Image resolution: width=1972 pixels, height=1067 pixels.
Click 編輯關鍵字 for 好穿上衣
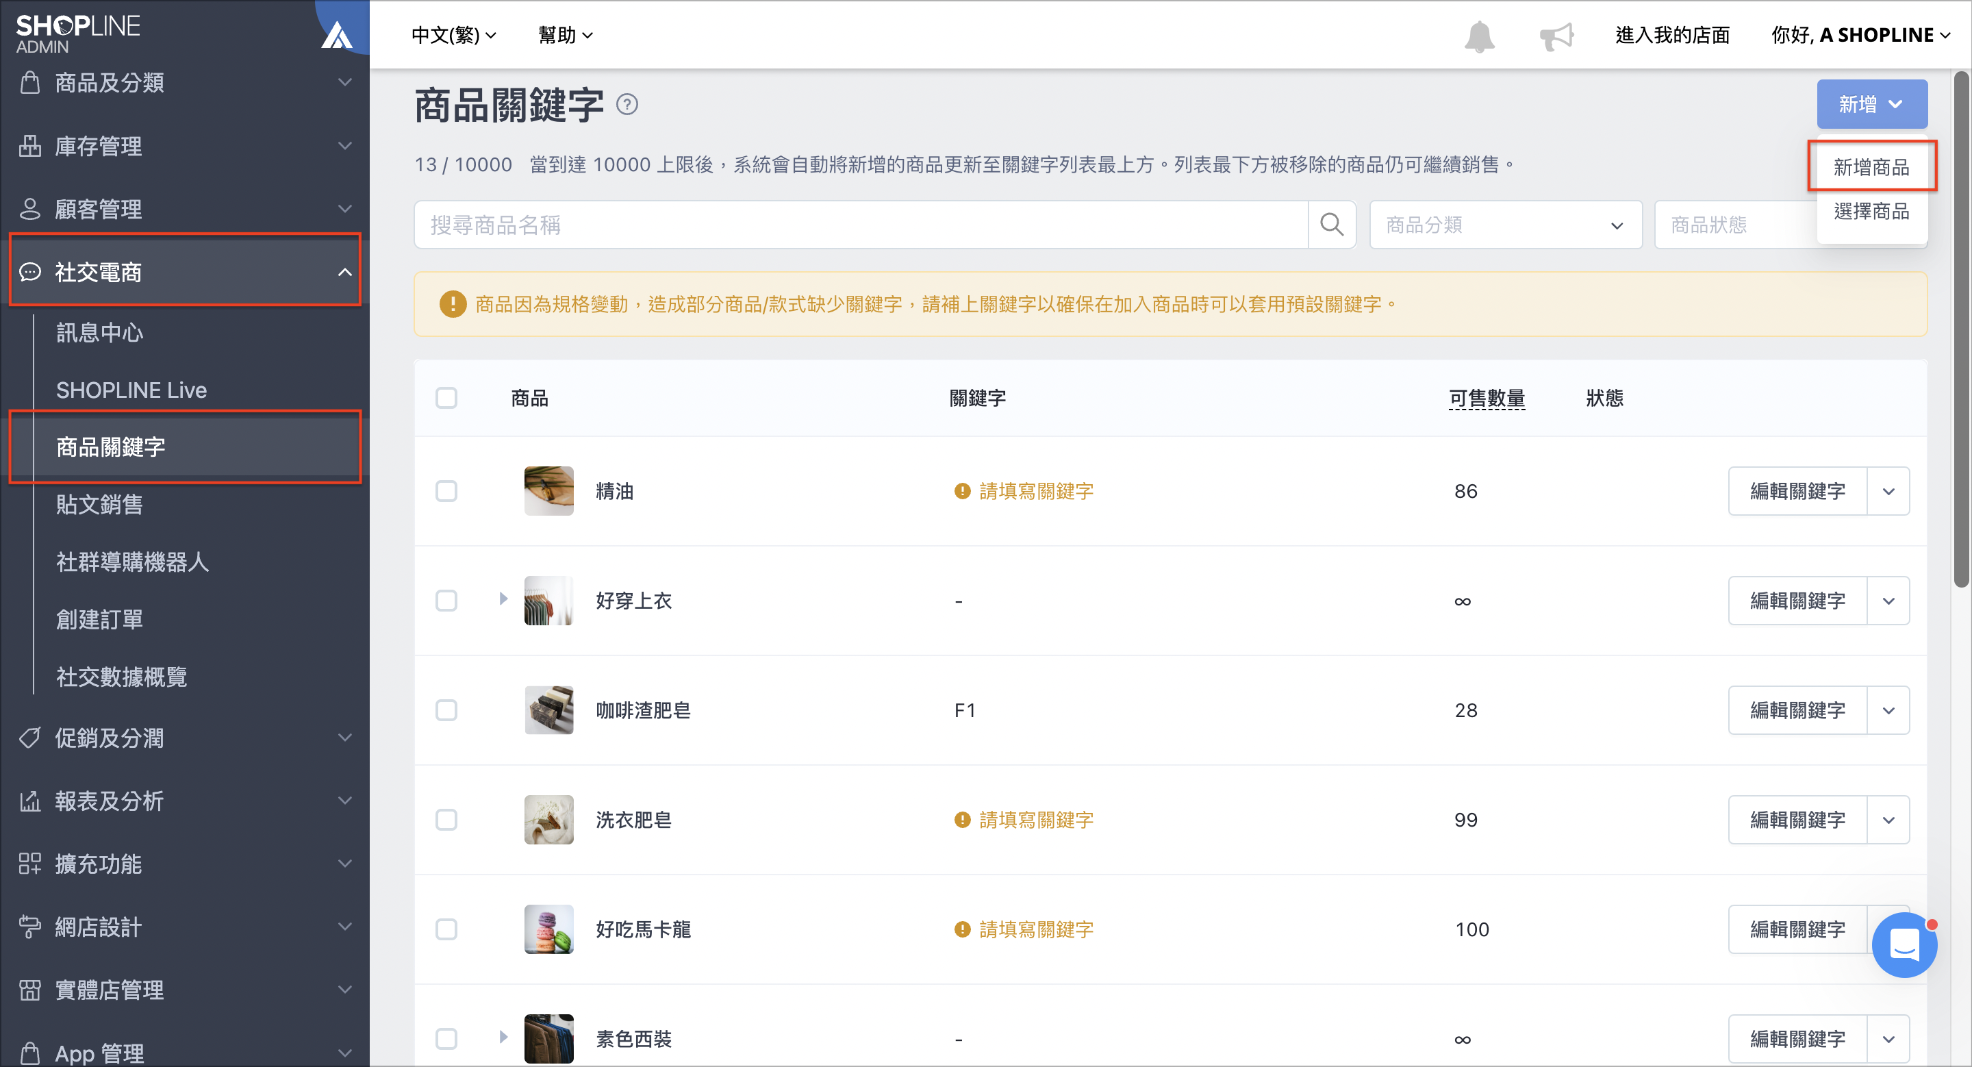tap(1797, 600)
